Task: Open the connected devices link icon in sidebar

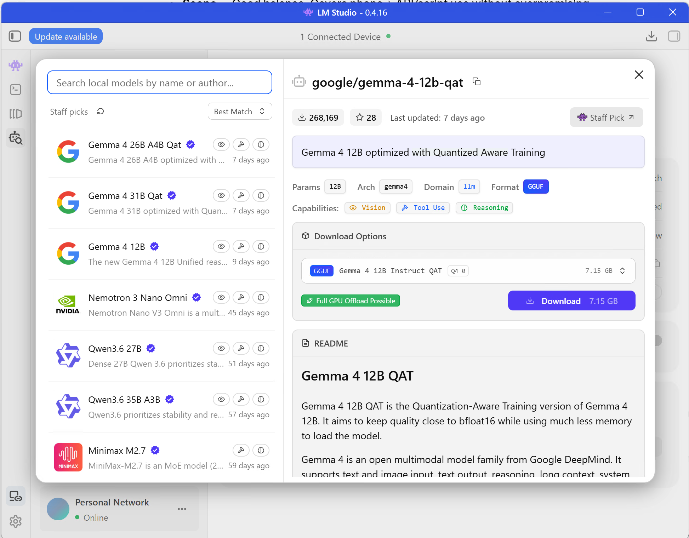Action: click(16, 496)
